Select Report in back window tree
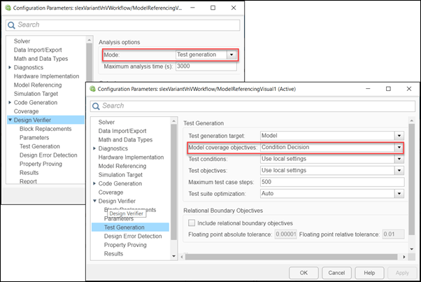Screen dimensions: 421x282 (28, 181)
